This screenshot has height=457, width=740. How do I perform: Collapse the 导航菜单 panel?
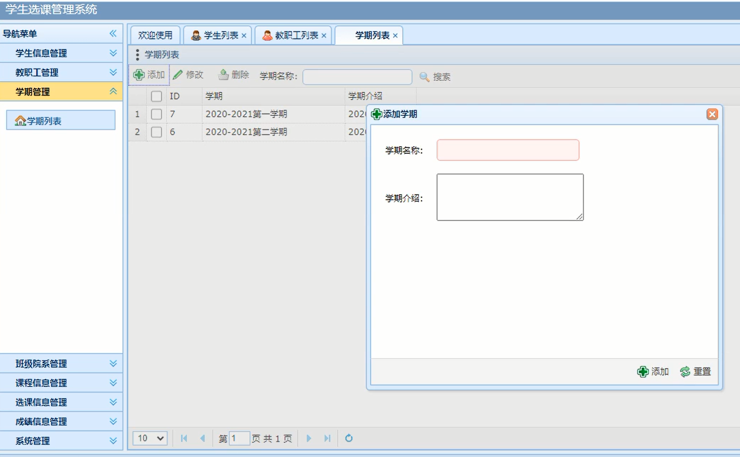pos(113,34)
